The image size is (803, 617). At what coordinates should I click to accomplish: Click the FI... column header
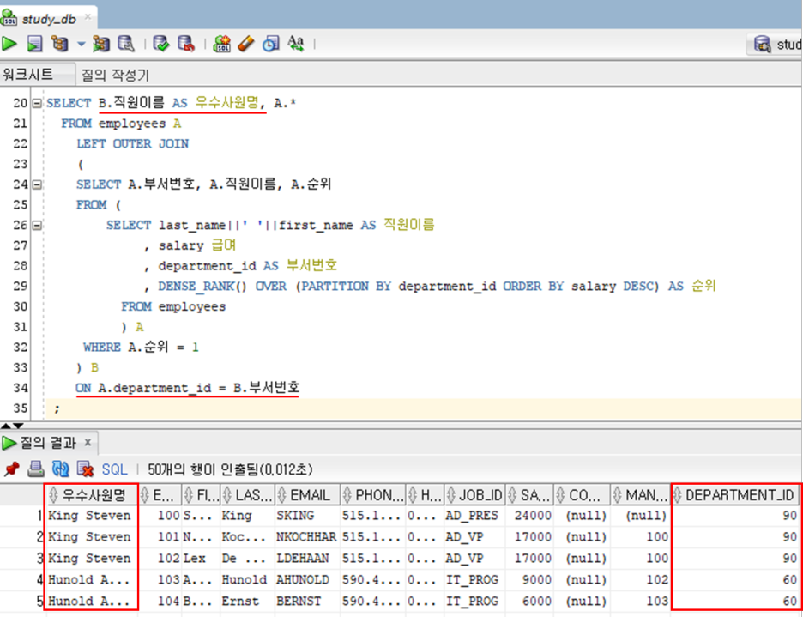202,495
